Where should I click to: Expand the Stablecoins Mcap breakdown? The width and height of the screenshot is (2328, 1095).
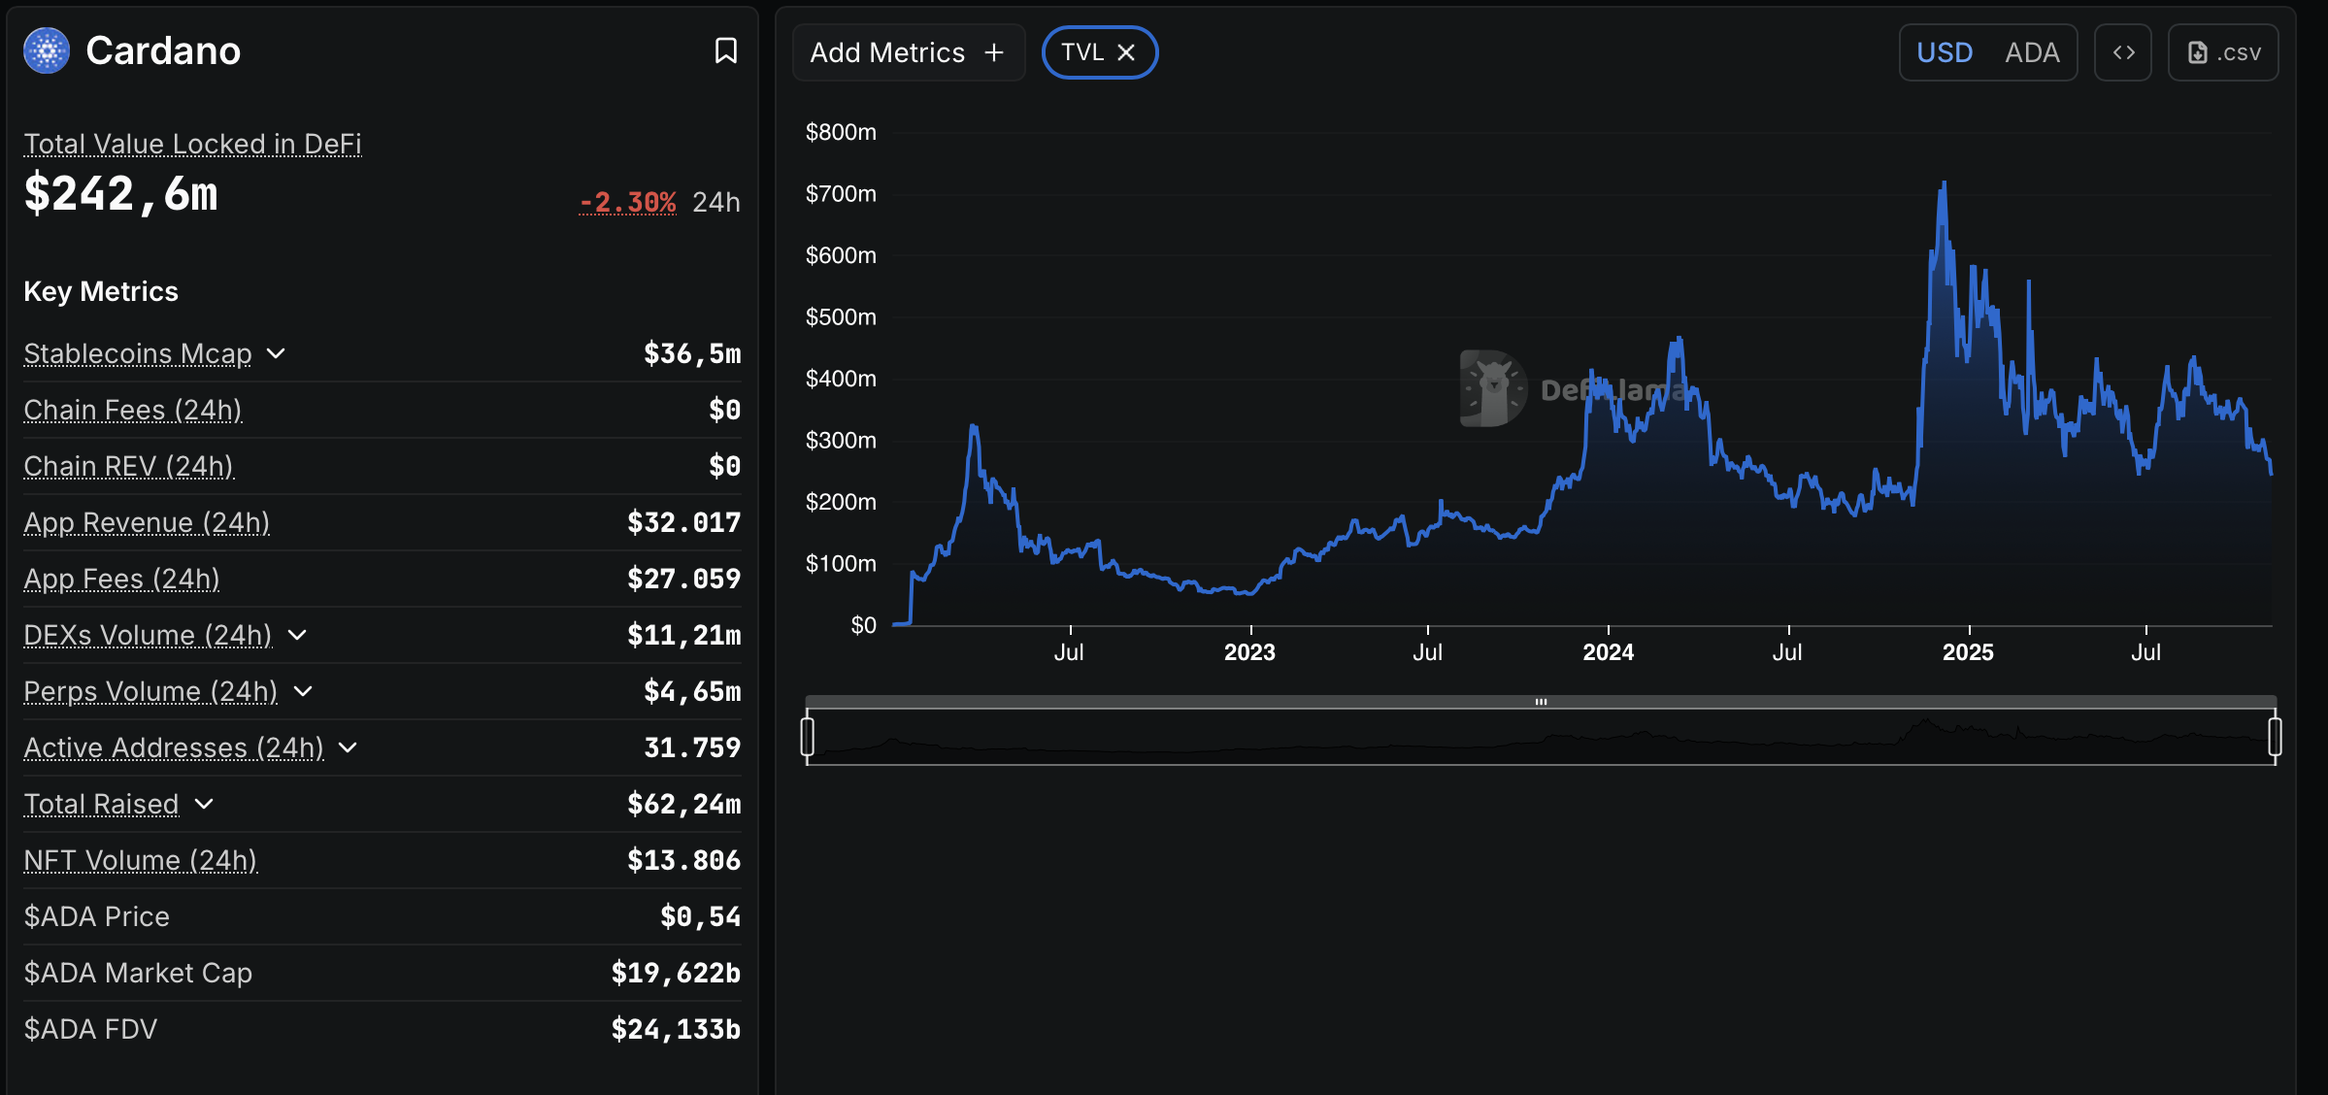[278, 354]
